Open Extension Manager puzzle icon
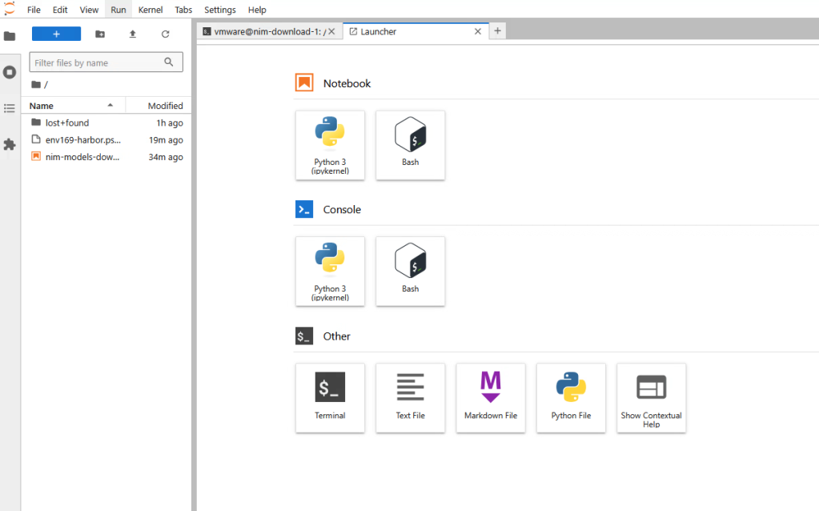 click(10, 144)
